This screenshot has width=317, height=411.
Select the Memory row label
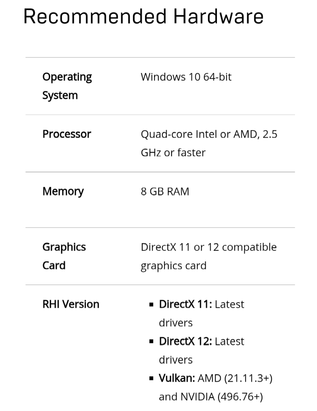tap(63, 191)
